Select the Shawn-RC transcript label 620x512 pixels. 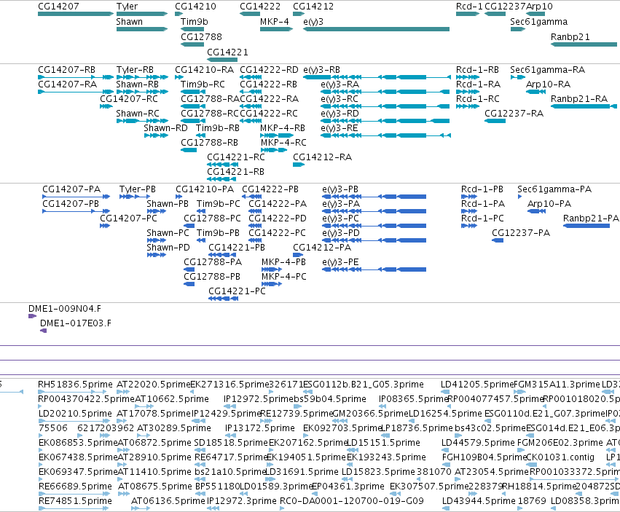(x=138, y=114)
